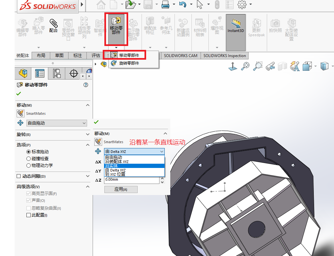Viewport: 334px width, 256px height.
Task: Toggle the 忽略复杂曲面(X) checkbox
Action: (28, 208)
